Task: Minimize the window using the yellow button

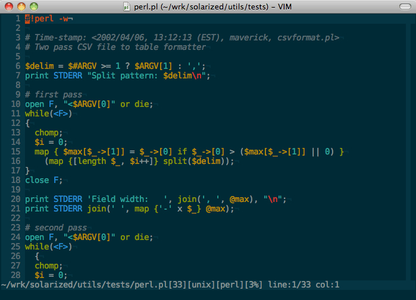Action: coord(21,7)
